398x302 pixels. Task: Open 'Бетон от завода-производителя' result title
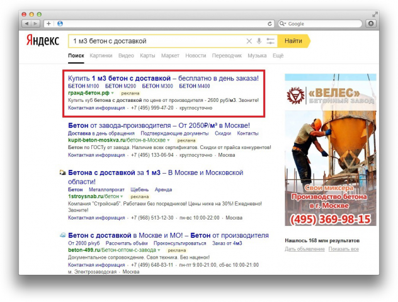pos(159,125)
